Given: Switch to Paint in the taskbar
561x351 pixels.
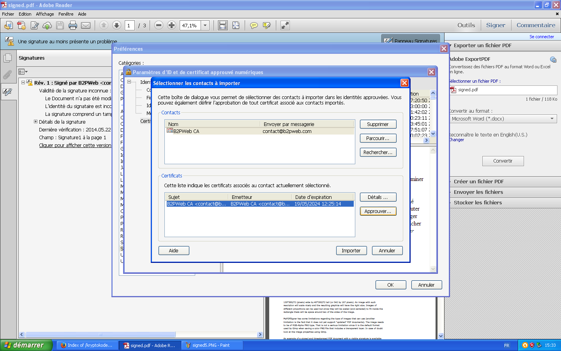Looking at the screenshot, I should 212,346.
